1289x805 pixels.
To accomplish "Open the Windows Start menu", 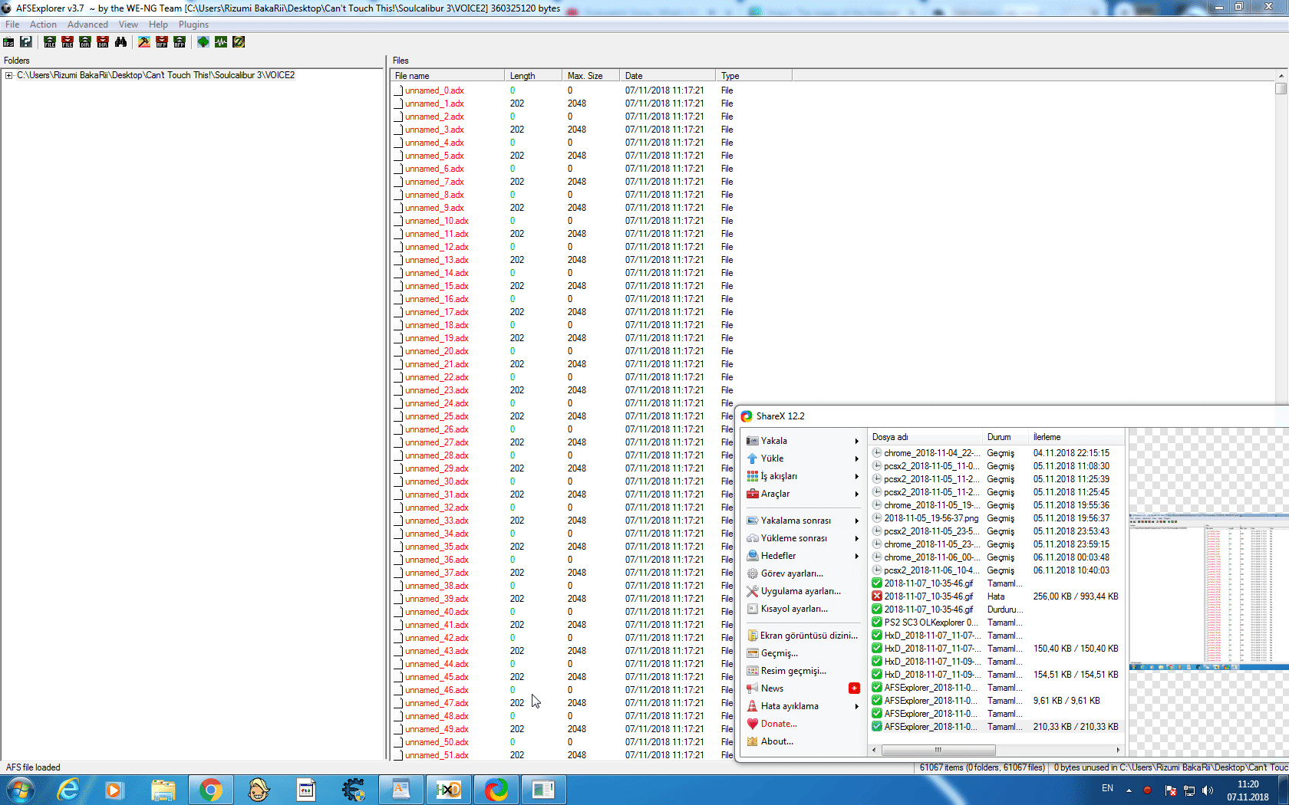I will coord(21,790).
